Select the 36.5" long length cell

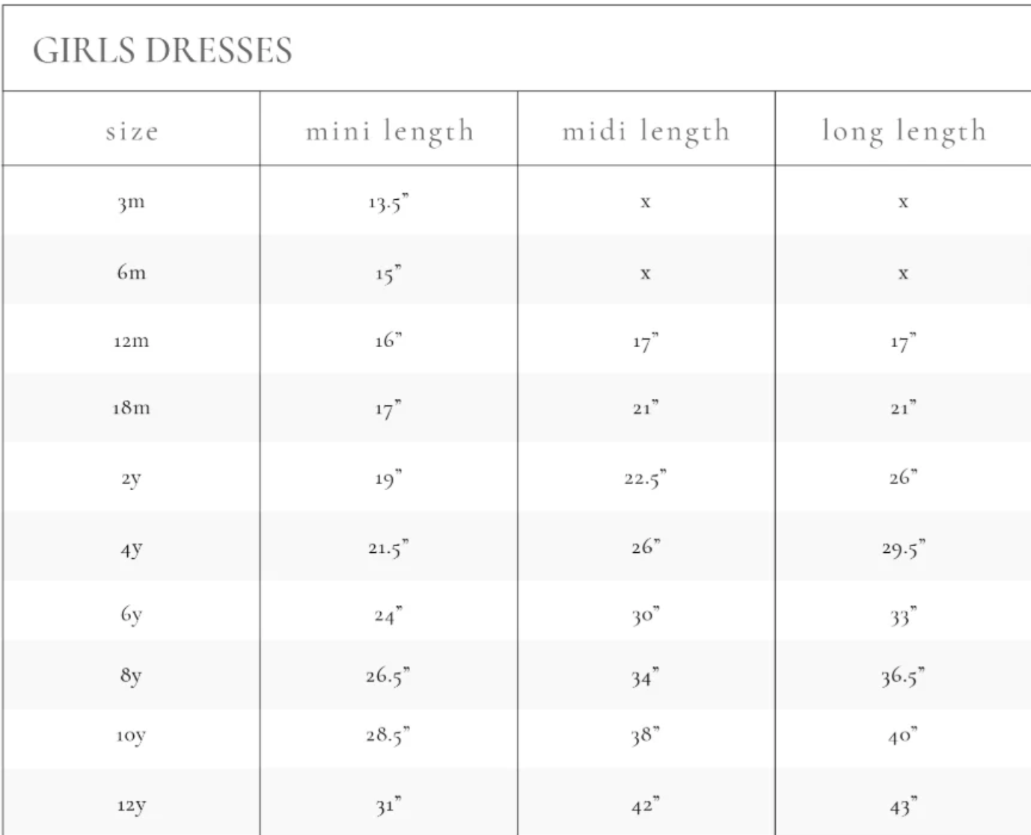[x=903, y=676]
